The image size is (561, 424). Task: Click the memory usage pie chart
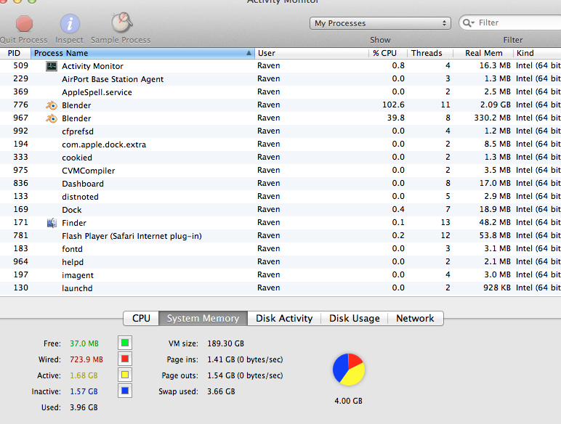(x=349, y=370)
